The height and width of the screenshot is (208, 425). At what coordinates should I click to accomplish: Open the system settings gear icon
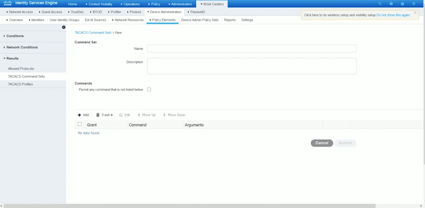[x=414, y=4]
